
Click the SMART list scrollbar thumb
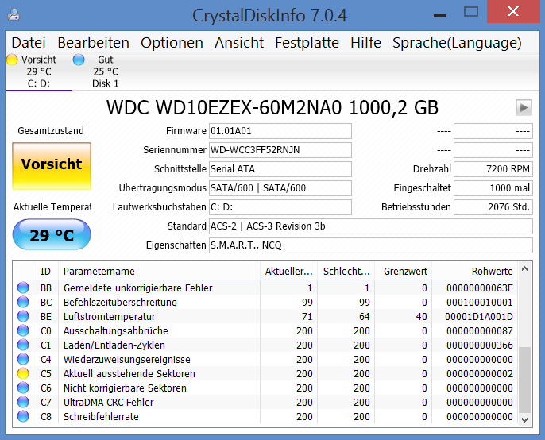525,379
